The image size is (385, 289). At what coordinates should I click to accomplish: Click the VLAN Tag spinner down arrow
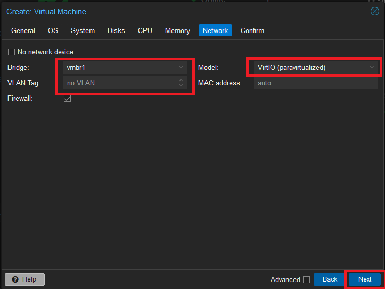[181, 85]
